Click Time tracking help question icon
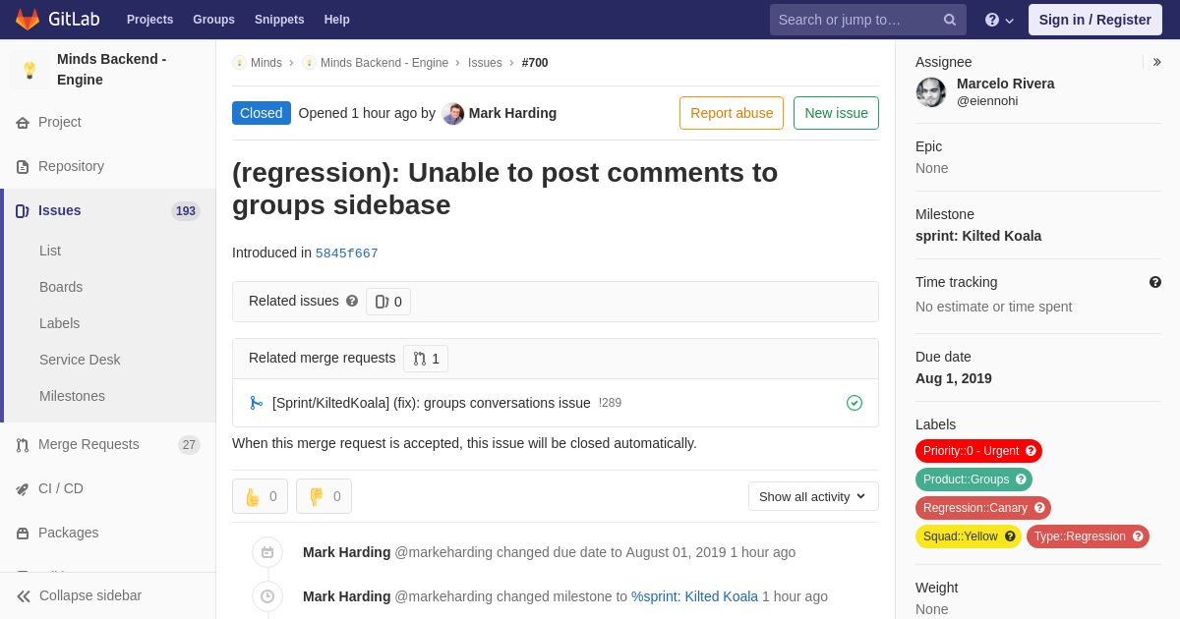1180x619 pixels. [x=1155, y=282]
